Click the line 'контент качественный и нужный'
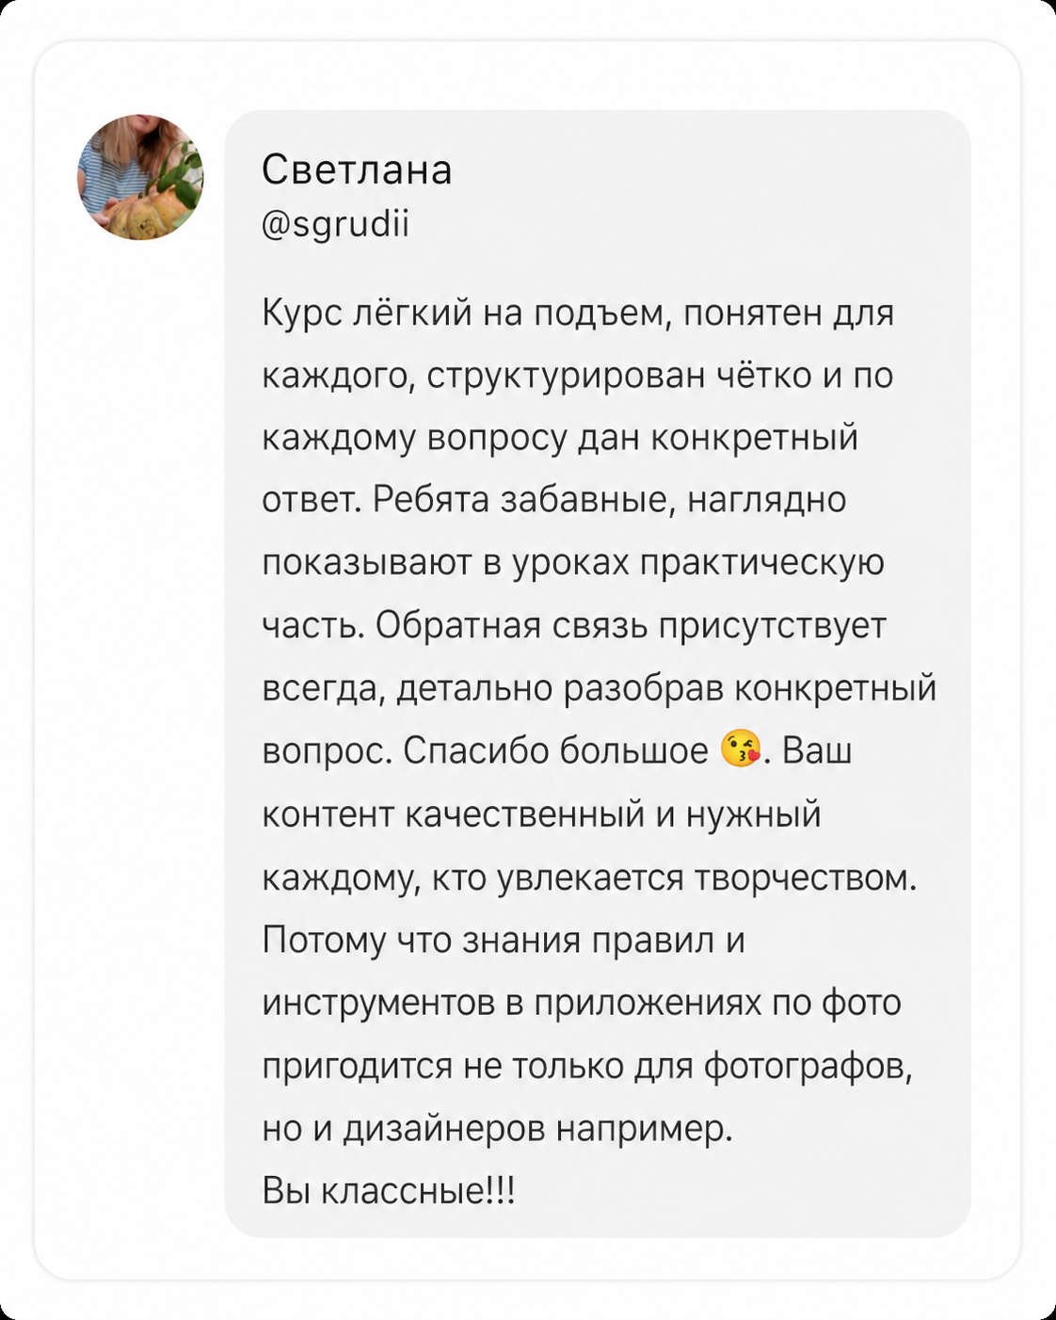This screenshot has width=1056, height=1320. coord(541,813)
